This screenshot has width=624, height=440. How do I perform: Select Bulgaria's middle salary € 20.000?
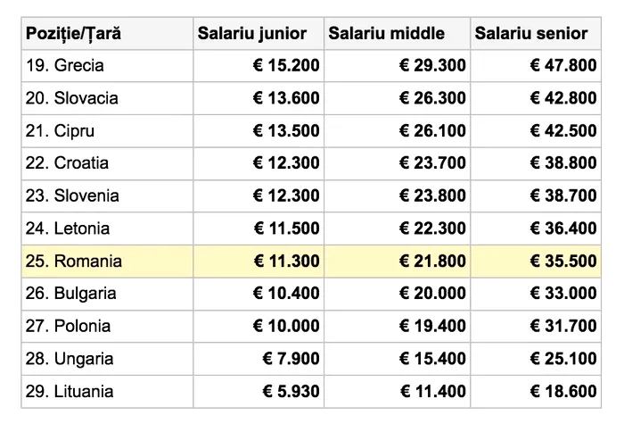(x=432, y=294)
